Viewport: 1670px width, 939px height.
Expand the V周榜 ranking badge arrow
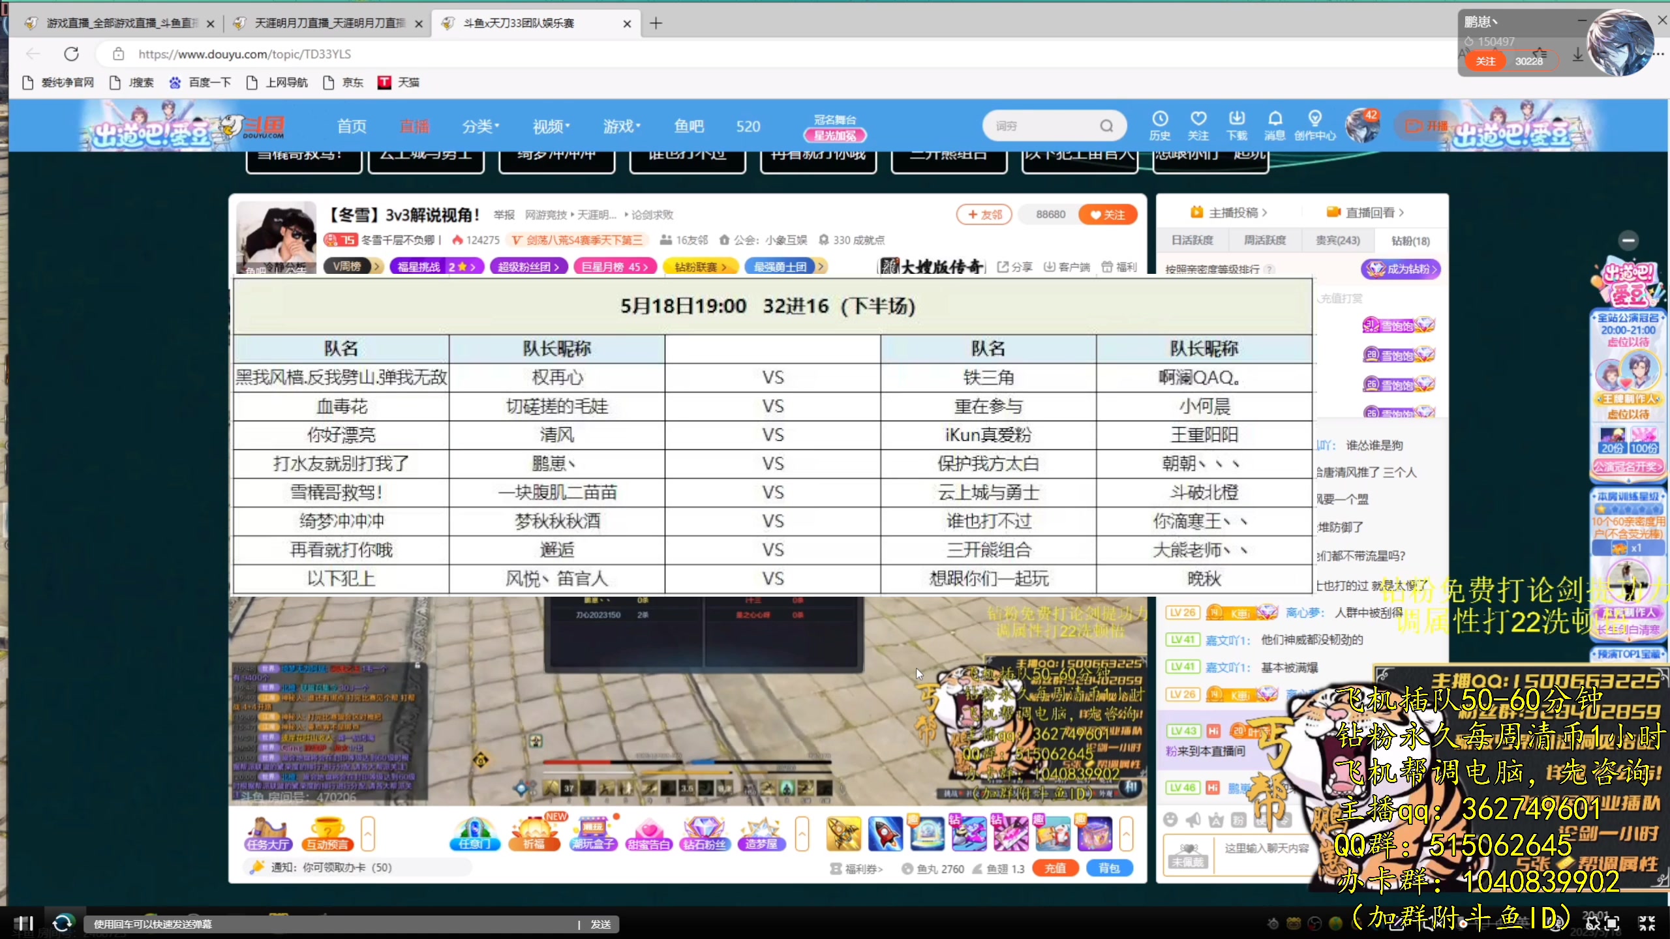pyautogui.click(x=377, y=267)
